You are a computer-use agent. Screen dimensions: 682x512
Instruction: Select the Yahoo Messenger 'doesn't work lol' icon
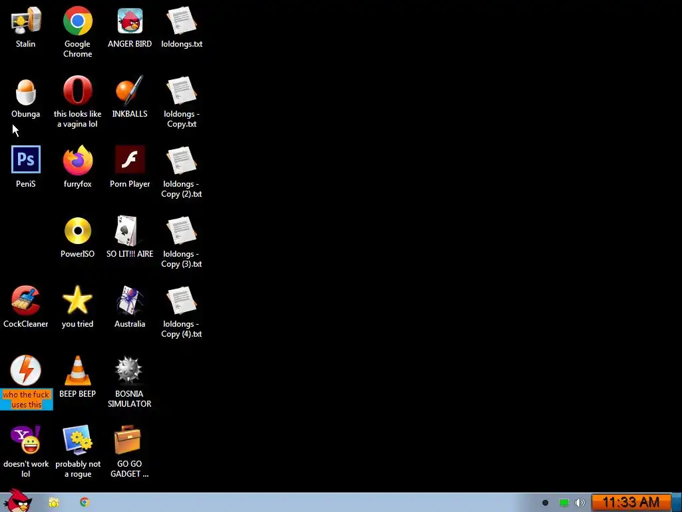pyautogui.click(x=26, y=440)
